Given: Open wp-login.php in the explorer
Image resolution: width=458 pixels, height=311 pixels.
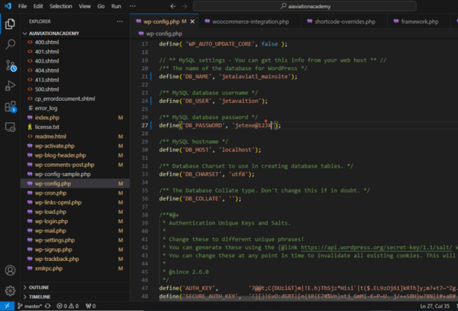Looking at the screenshot, I should [x=51, y=222].
